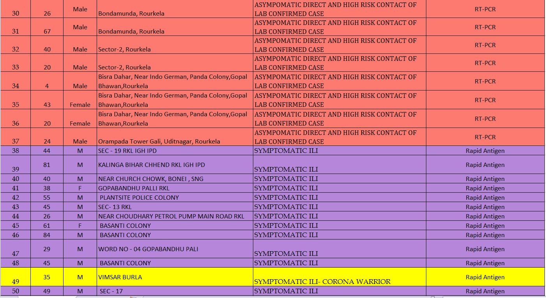546x298 pixels.
Task: Select the PLANTSITE POLICE COLONY cell
Action: (x=175, y=197)
